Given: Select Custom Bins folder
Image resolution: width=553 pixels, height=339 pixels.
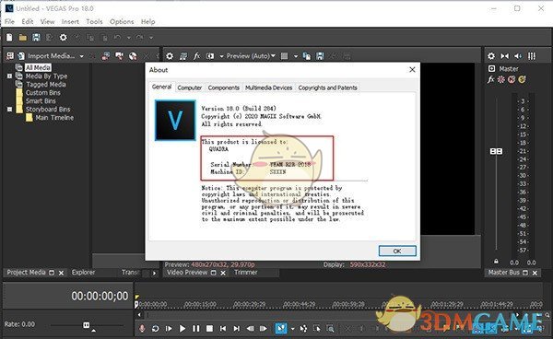Looking at the screenshot, I should point(42,93).
